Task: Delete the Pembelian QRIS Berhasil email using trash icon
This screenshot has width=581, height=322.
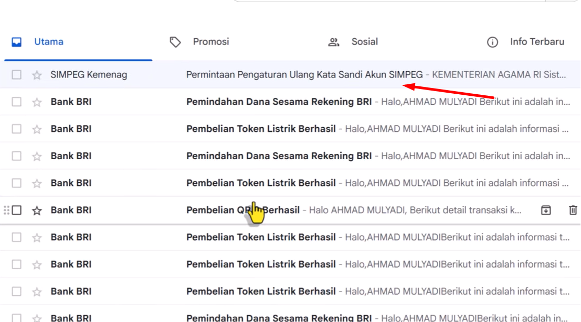Action: click(573, 210)
